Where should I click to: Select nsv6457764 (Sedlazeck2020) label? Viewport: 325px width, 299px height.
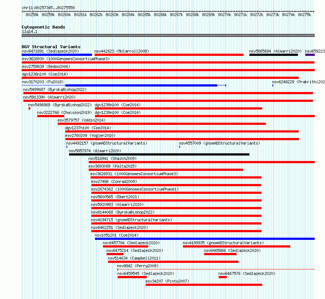click(x=131, y=243)
